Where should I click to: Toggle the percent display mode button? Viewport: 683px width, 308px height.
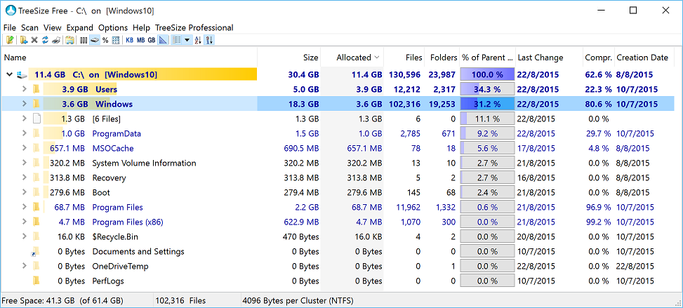(105, 40)
